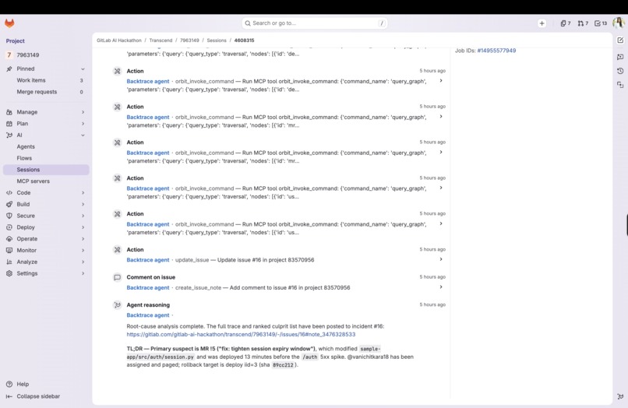The width and height of the screenshot is (628, 408).
Task: Open the history icon in right rail
Action: coord(620,71)
